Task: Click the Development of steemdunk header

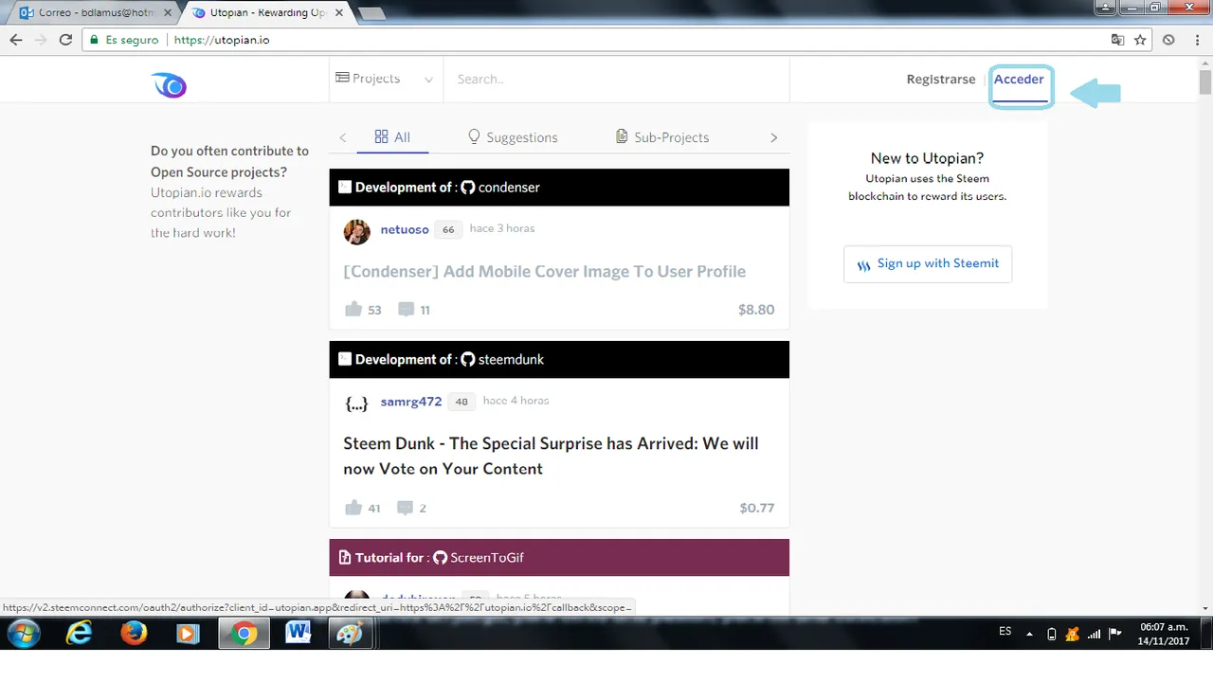Action: pos(559,360)
